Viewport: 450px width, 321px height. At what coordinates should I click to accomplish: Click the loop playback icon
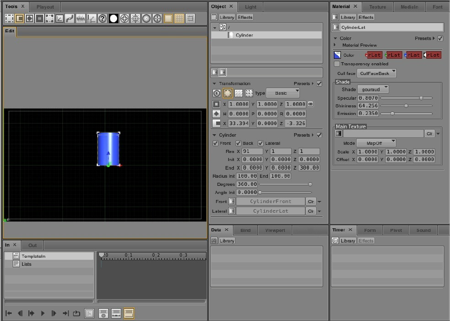76,313
